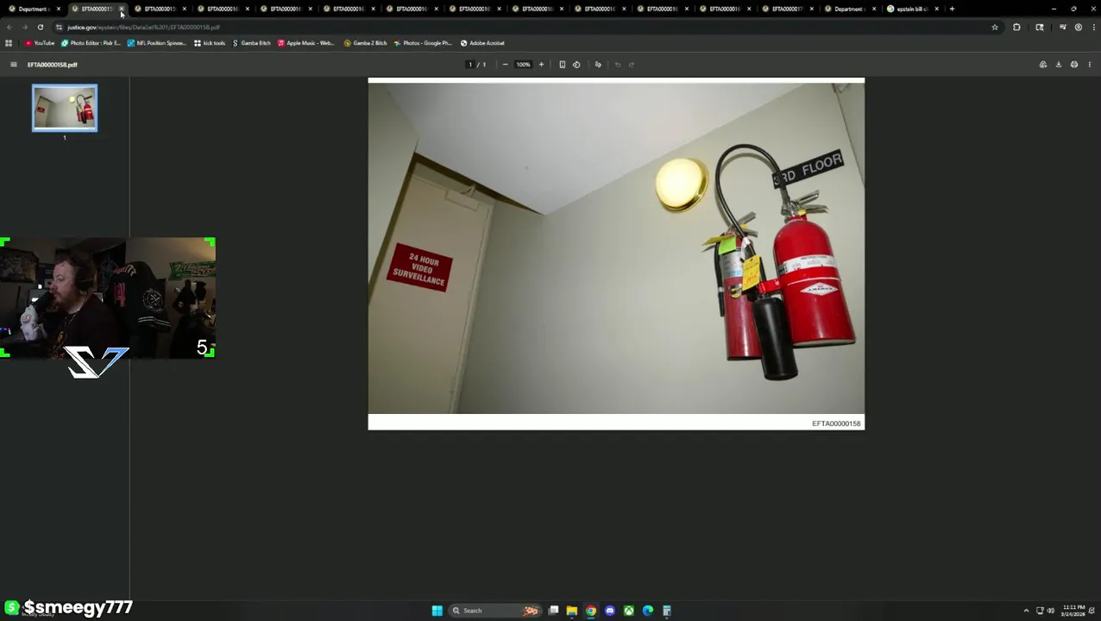The image size is (1101, 621).
Task: Open the taskbar clock showing 11:11 PM
Action: 1074,611
